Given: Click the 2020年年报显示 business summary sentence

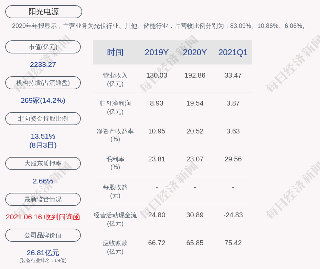Looking at the screenshot, I should point(159,26).
